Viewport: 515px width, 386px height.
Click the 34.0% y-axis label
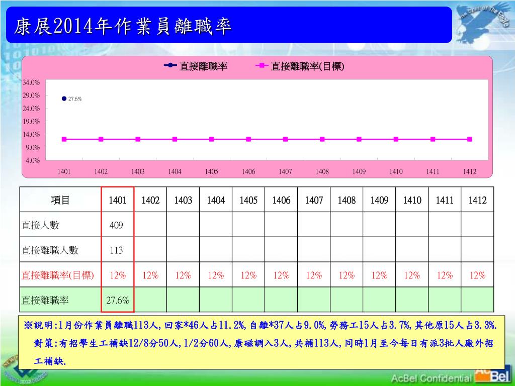coord(31,82)
